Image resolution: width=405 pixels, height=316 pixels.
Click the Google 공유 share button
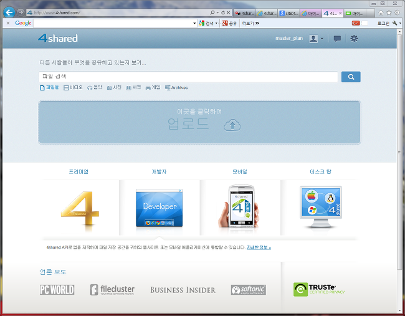coord(230,23)
